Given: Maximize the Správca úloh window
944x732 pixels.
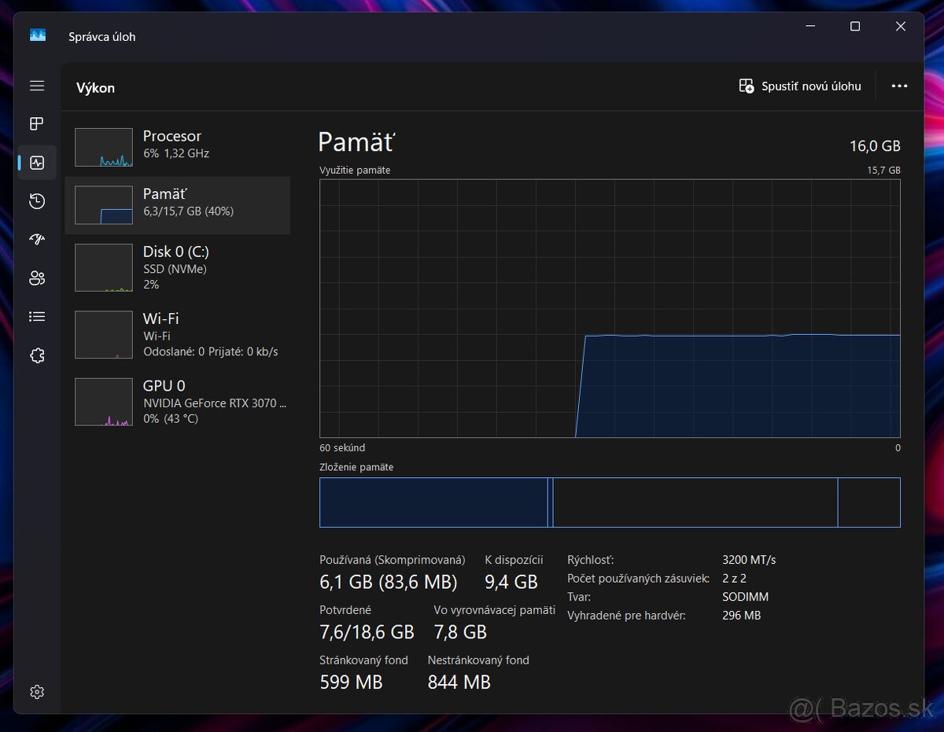Looking at the screenshot, I should tap(855, 27).
